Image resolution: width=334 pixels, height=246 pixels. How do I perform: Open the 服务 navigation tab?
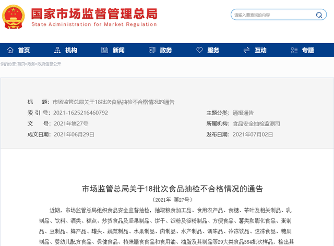[x=213, y=50]
